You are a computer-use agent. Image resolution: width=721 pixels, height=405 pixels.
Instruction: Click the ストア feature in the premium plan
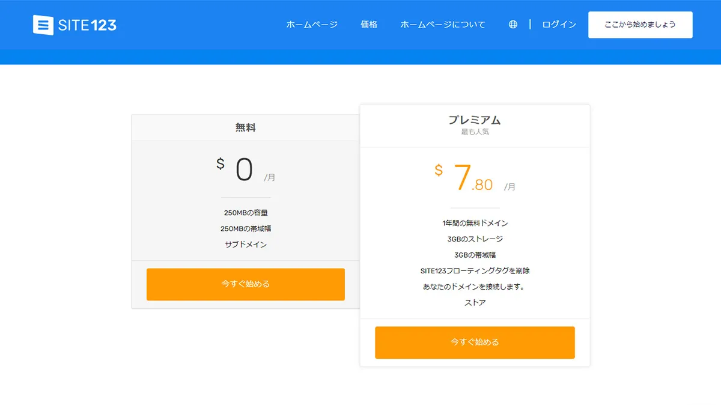coord(475,303)
